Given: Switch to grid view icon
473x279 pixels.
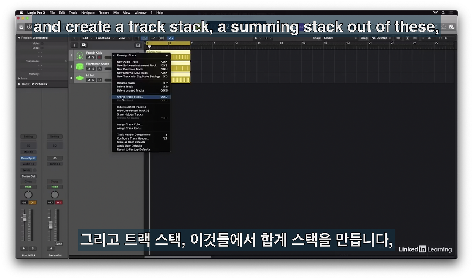Looking at the screenshot, I should (137, 38).
